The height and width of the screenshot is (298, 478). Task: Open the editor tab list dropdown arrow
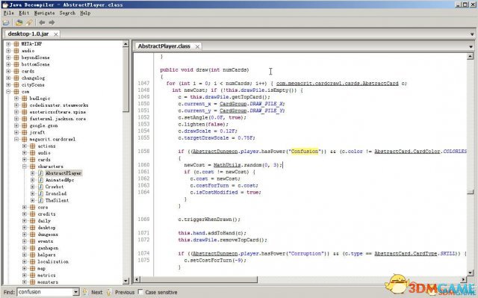click(471, 46)
